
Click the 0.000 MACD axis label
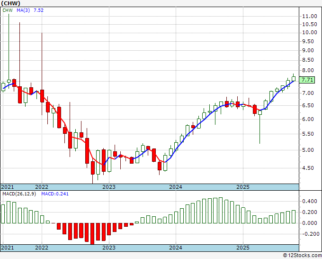tap(310, 223)
